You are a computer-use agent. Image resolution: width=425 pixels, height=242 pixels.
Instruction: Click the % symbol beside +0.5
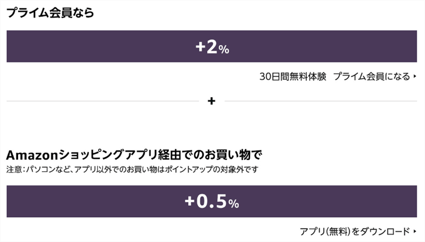coord(234,204)
